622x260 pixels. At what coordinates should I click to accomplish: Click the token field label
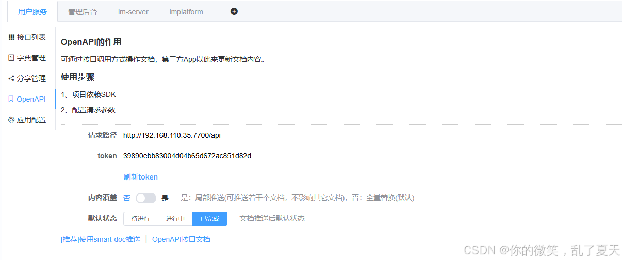point(107,156)
